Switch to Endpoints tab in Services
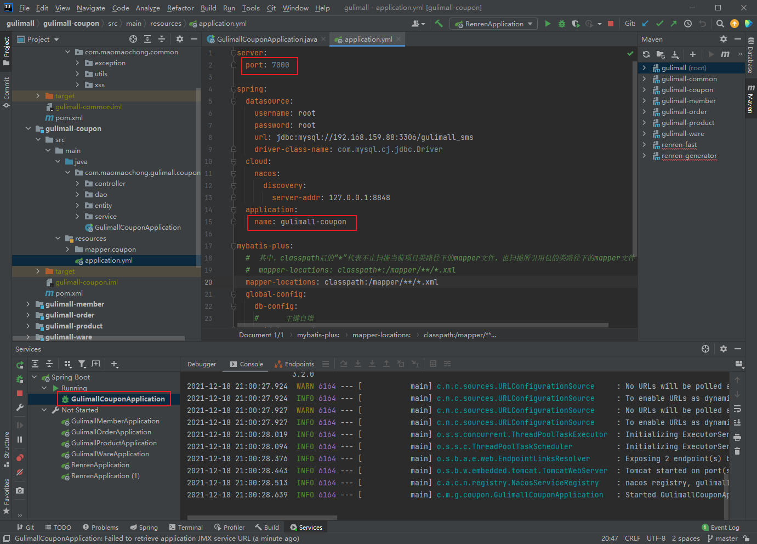Image resolution: width=757 pixels, height=544 pixels. pyautogui.click(x=294, y=364)
